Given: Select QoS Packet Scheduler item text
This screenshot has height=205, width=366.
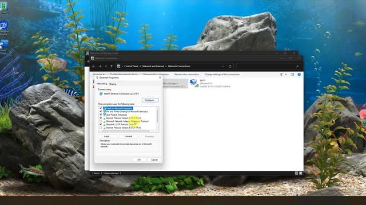Looking at the screenshot, I should tap(117, 115).
